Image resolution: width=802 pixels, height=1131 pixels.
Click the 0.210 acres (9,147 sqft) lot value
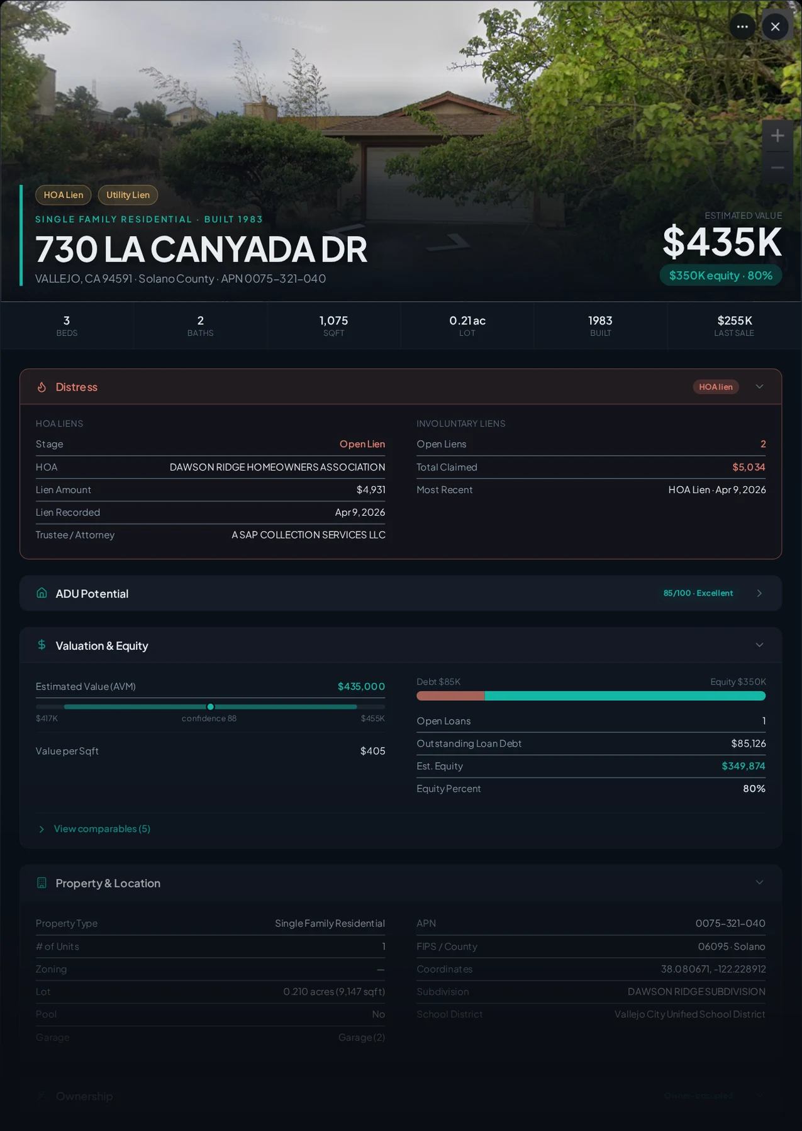[x=334, y=992]
